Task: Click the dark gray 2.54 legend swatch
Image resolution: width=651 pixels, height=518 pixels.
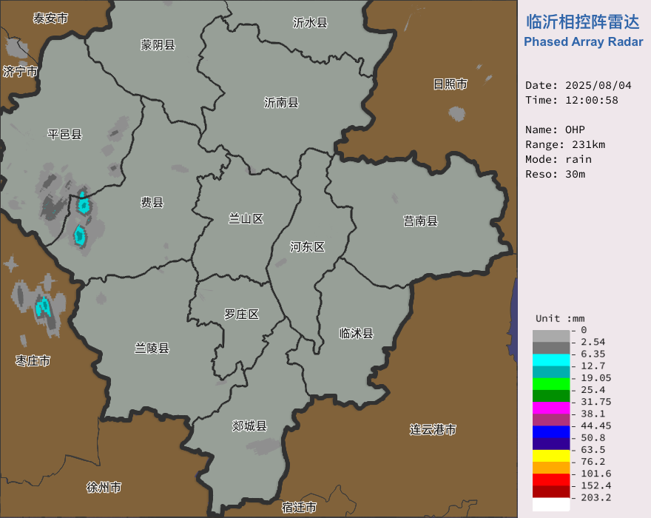Action: [x=551, y=348]
